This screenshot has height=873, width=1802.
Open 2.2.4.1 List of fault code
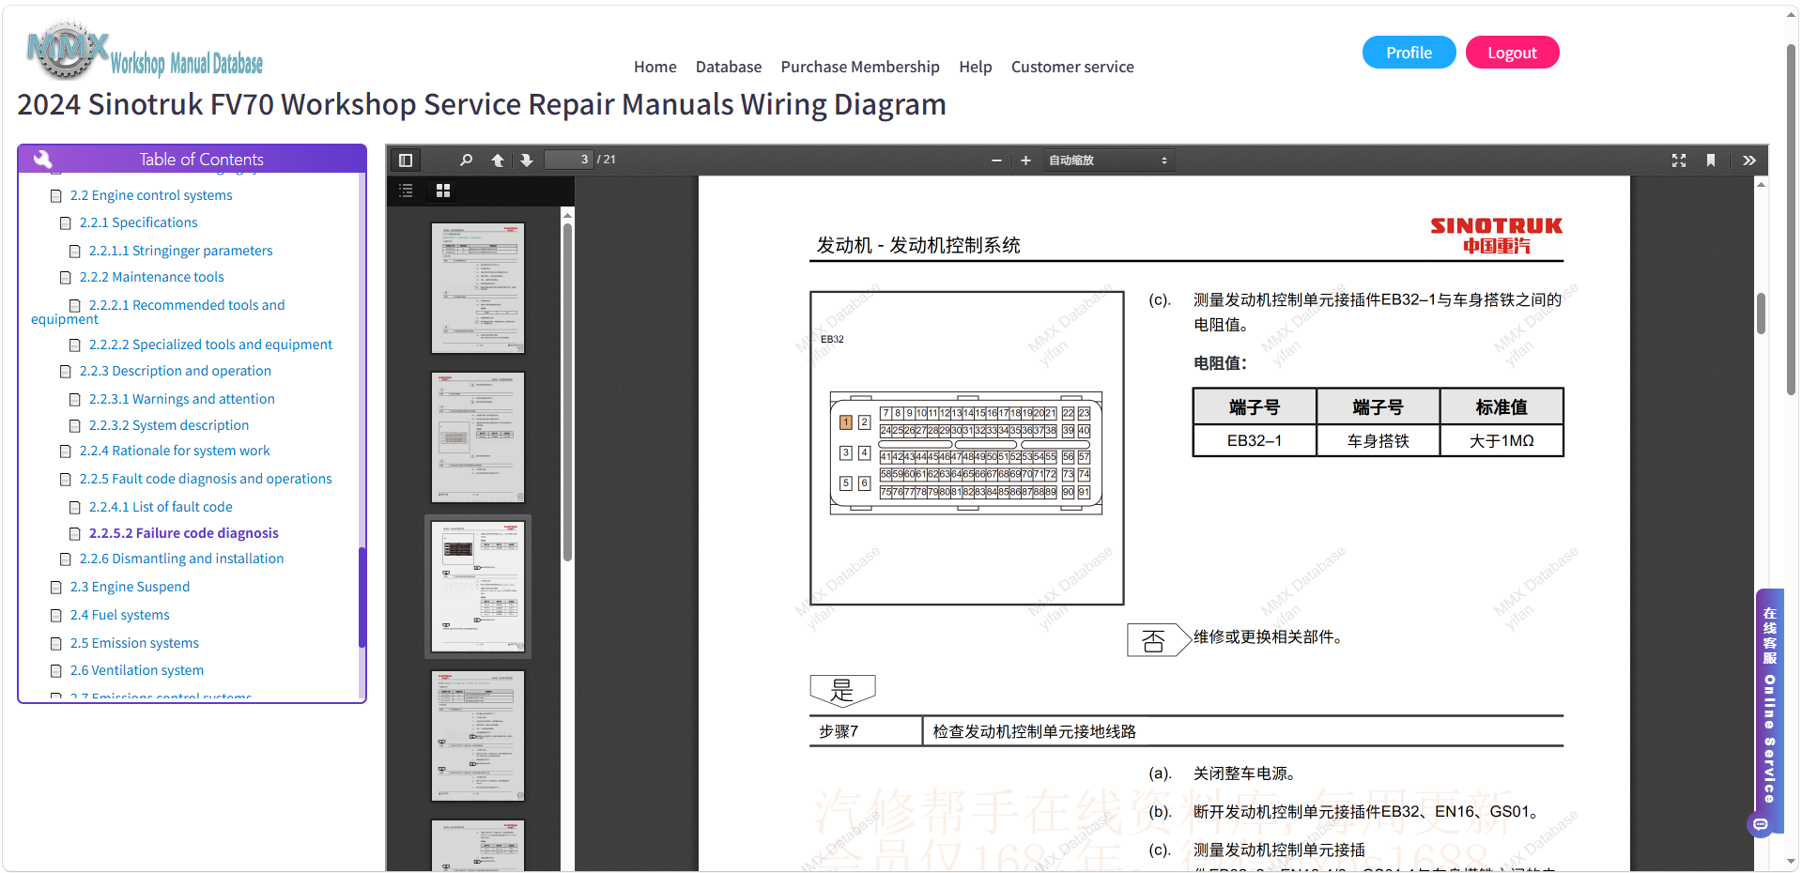[161, 507]
